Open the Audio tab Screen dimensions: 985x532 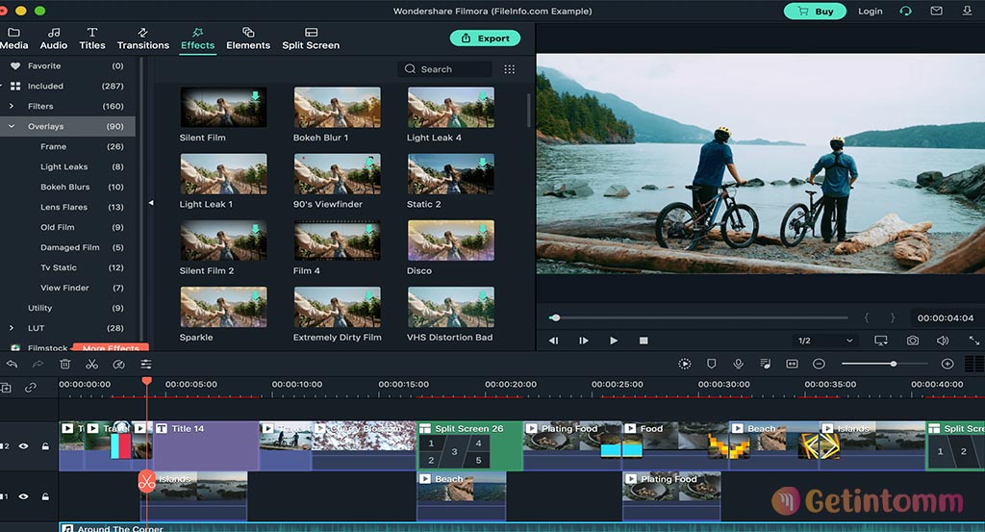click(54, 38)
